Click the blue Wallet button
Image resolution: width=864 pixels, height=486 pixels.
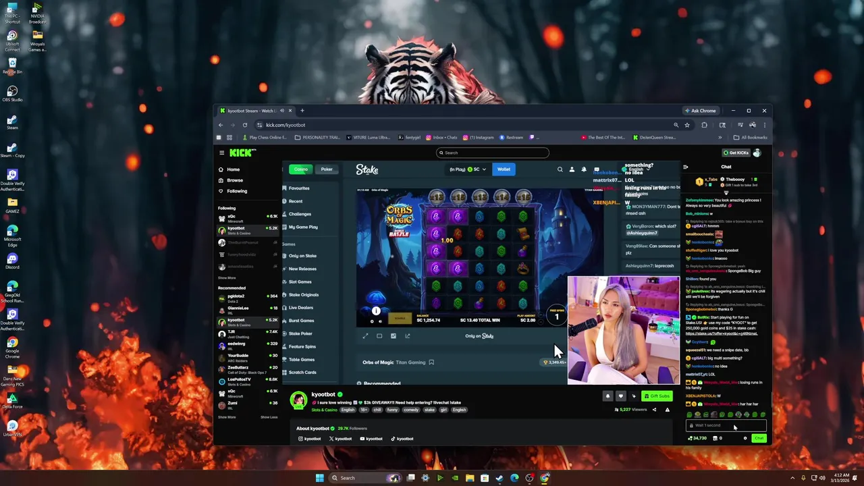tap(504, 169)
